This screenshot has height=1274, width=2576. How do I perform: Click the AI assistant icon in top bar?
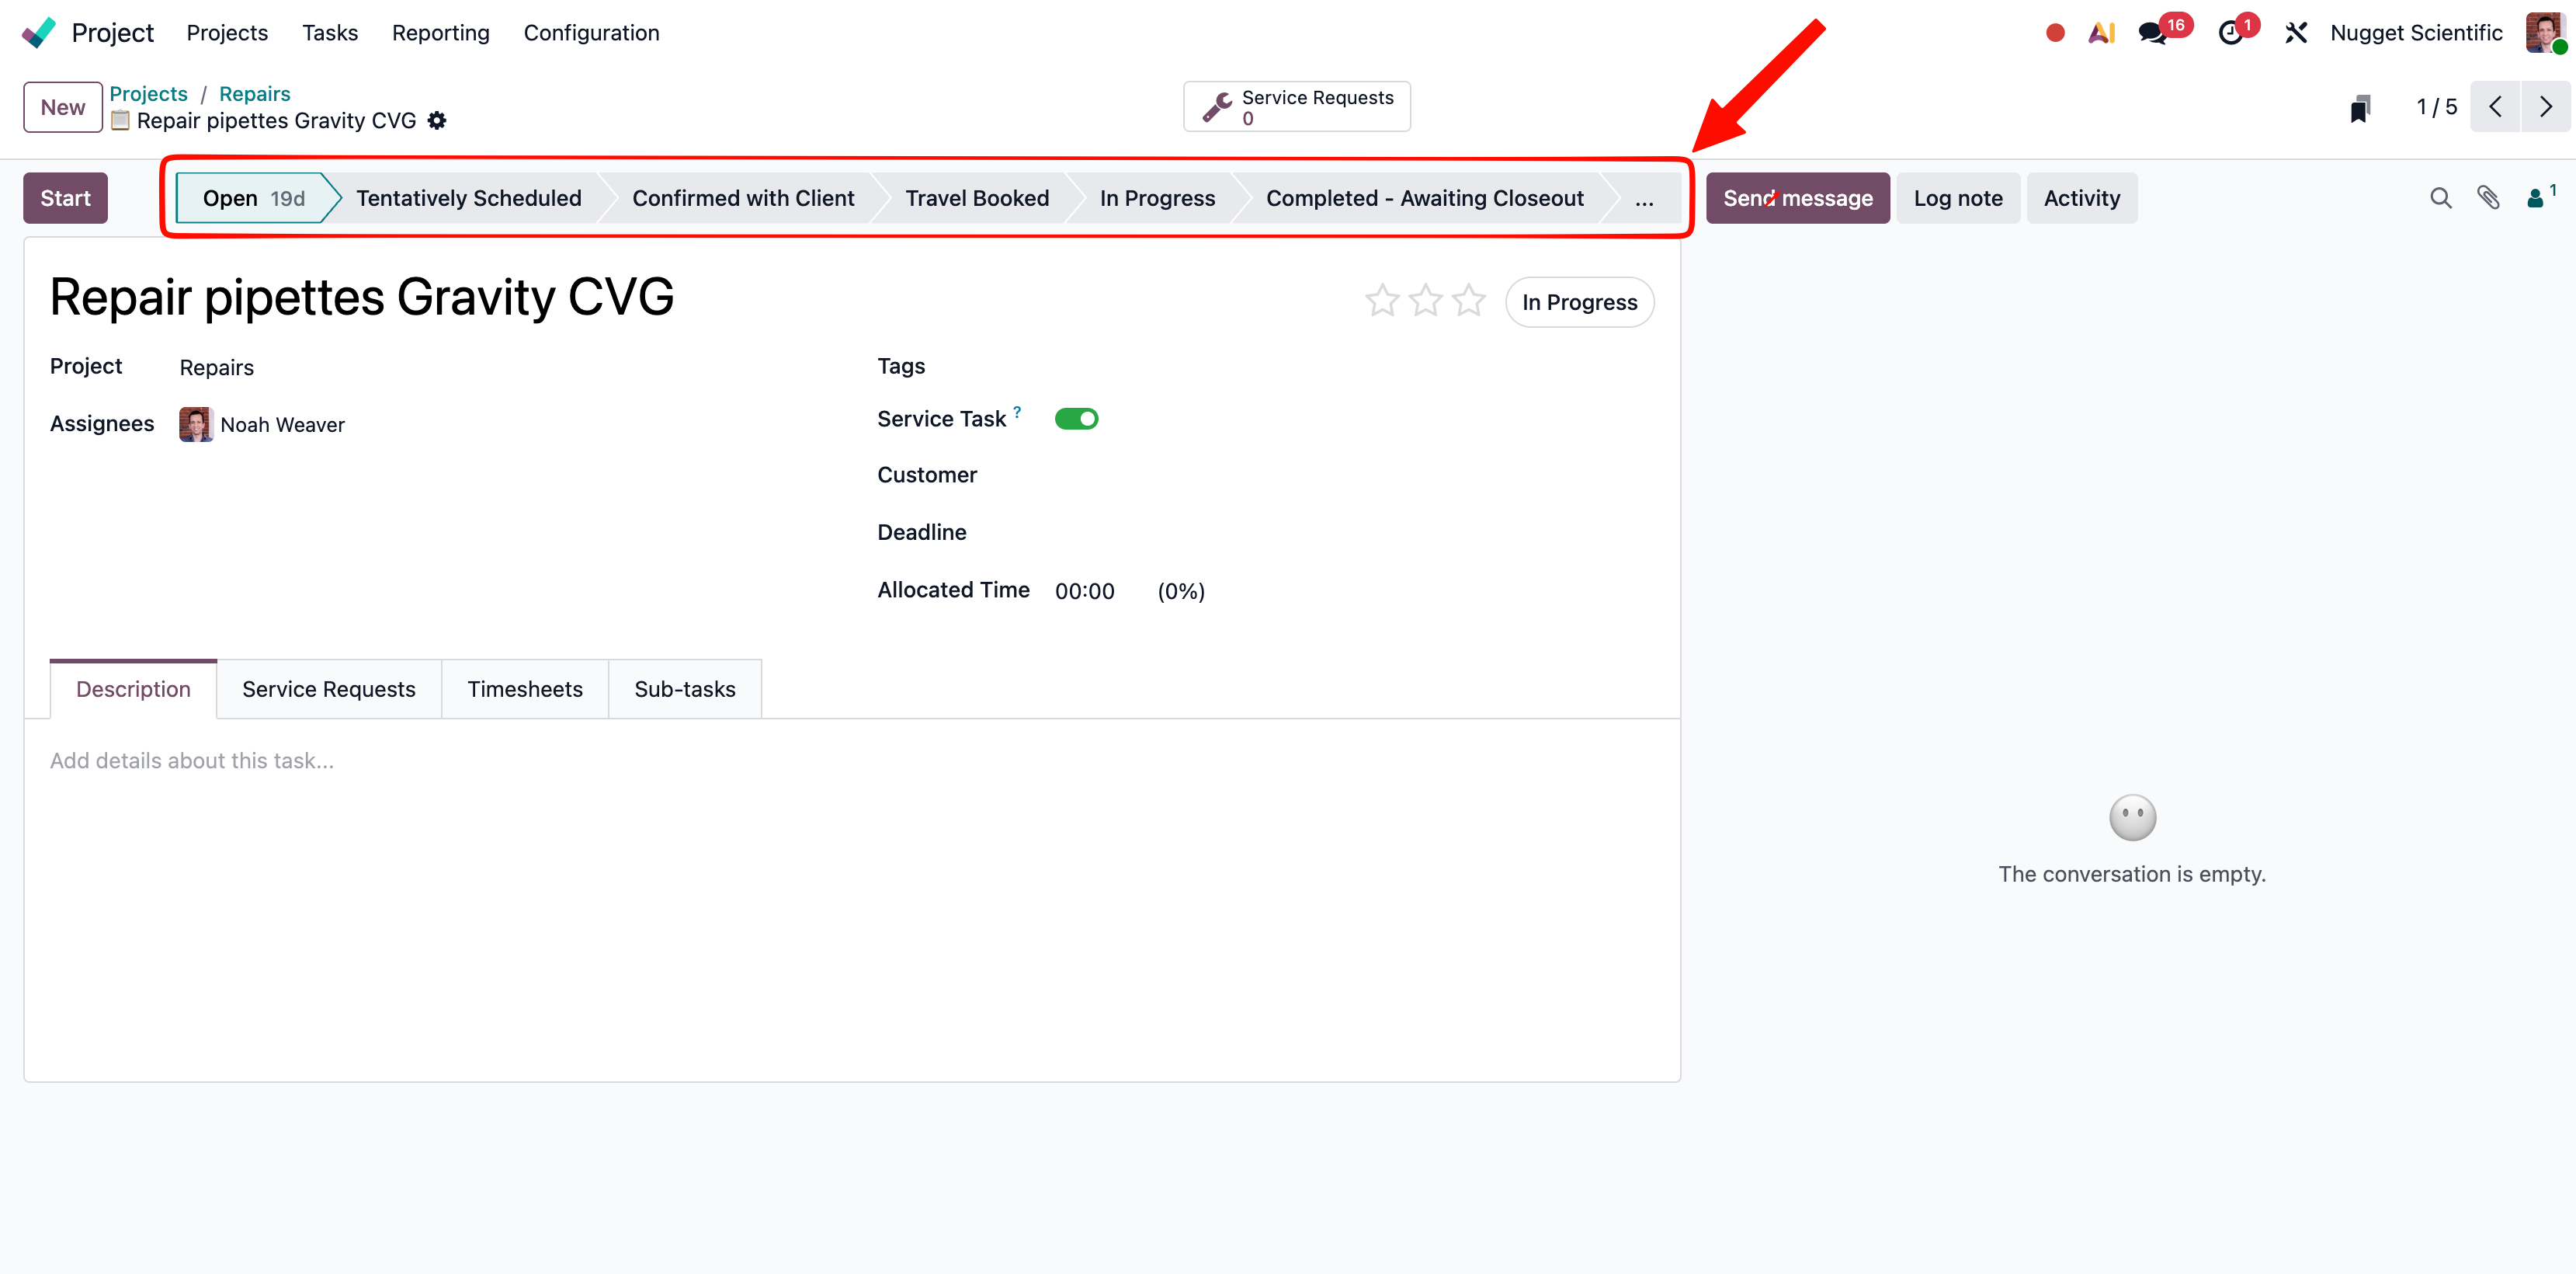click(x=2101, y=33)
